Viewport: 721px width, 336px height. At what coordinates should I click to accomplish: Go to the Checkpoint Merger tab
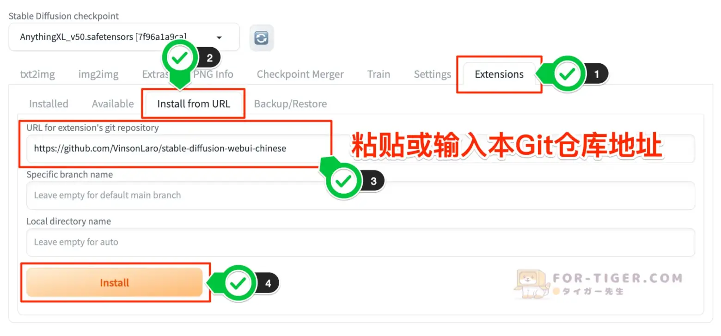coord(300,74)
